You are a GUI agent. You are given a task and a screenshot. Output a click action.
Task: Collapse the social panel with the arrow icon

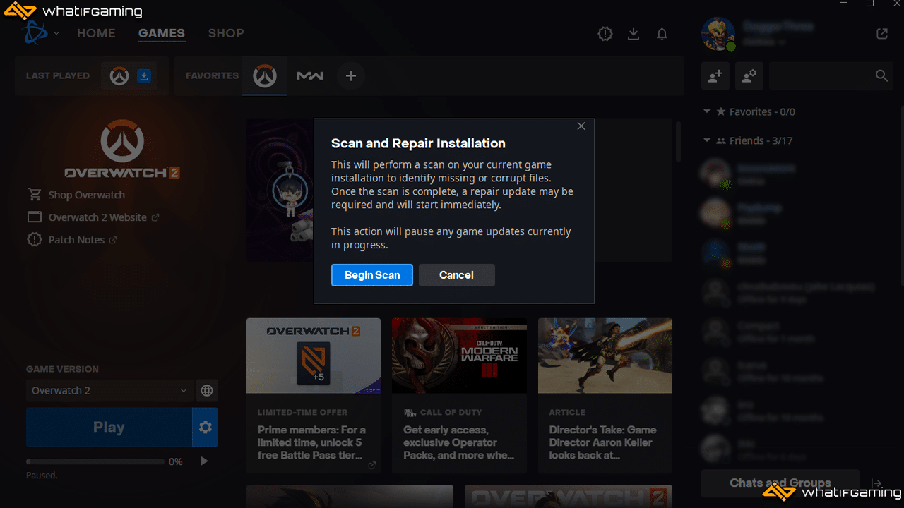[x=876, y=483]
